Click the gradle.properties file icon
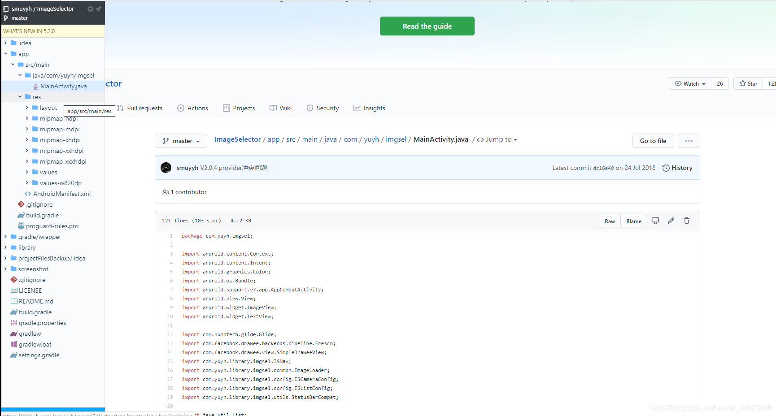The height and width of the screenshot is (416, 776). 14,323
